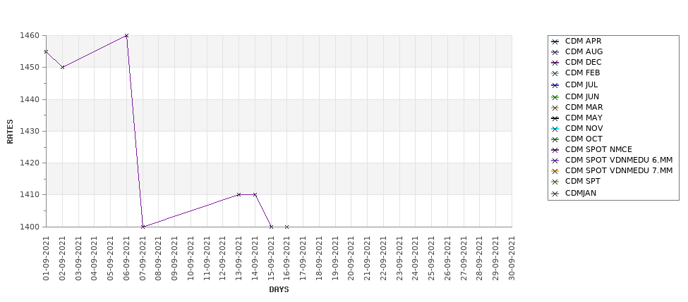
Task: Click the CDM DEC legend marker
Action: pyautogui.click(x=555, y=63)
